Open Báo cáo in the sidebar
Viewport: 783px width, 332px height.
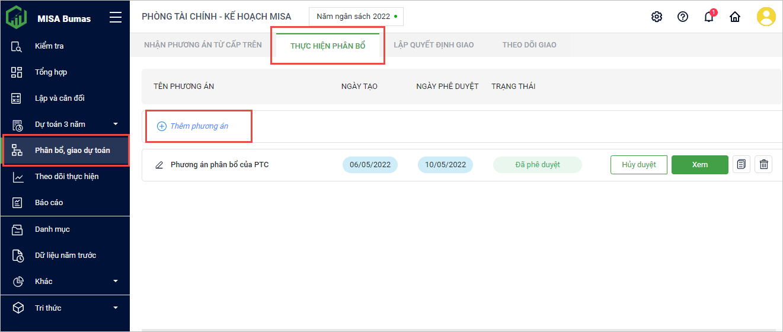pyautogui.click(x=49, y=203)
